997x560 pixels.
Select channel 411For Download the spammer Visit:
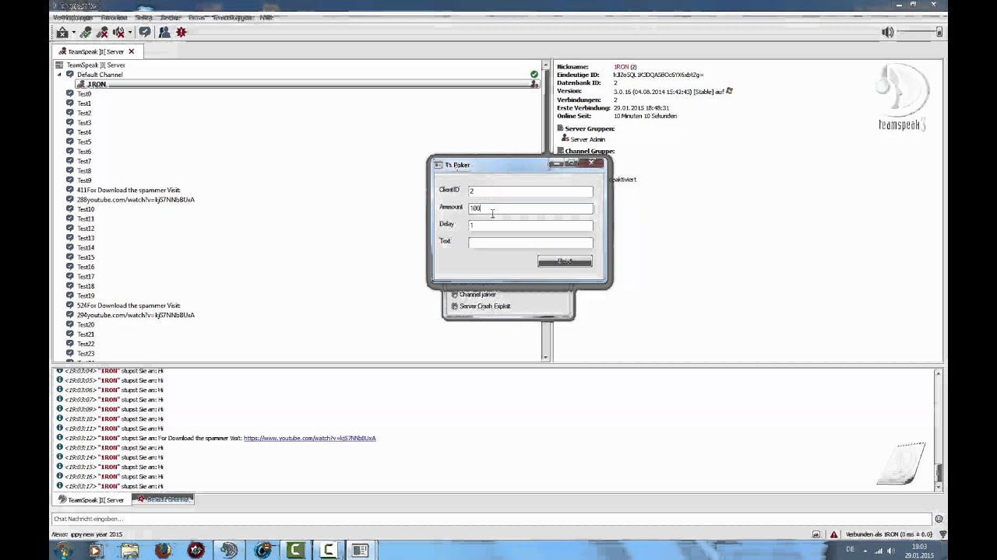pyautogui.click(x=129, y=190)
